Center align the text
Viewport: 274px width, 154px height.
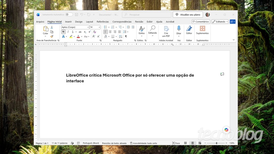click(110, 32)
